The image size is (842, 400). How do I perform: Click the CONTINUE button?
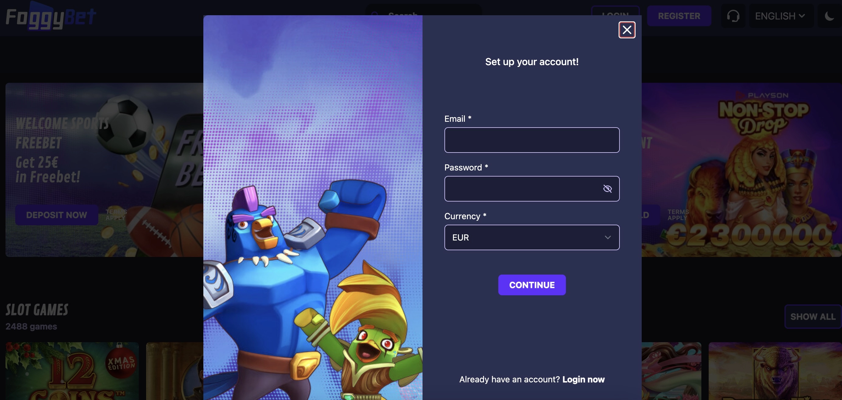[x=532, y=285]
